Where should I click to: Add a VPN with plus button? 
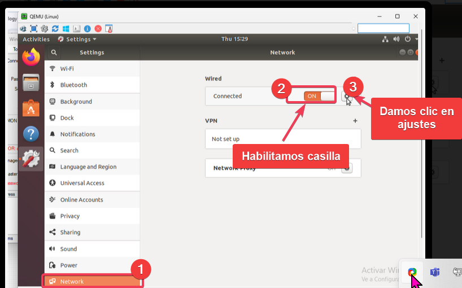355,121
